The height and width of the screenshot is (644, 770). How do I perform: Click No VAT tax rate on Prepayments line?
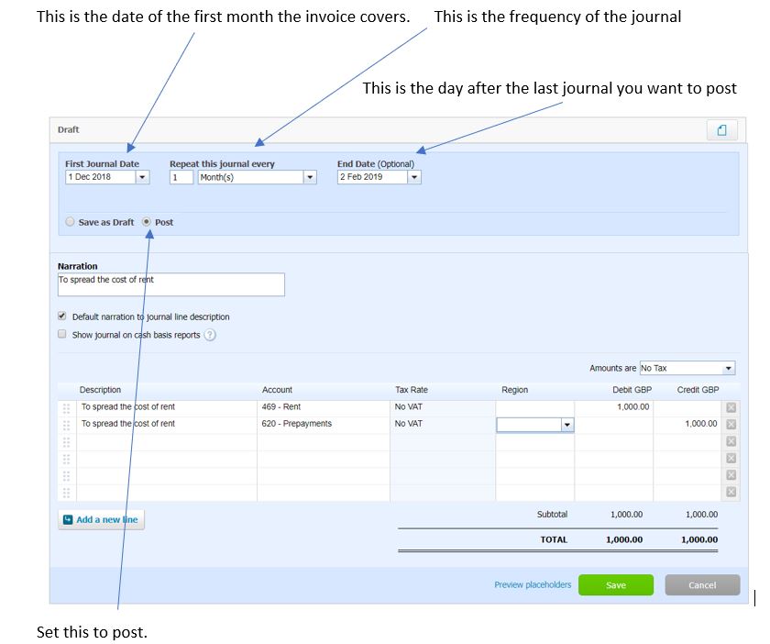[443, 424]
